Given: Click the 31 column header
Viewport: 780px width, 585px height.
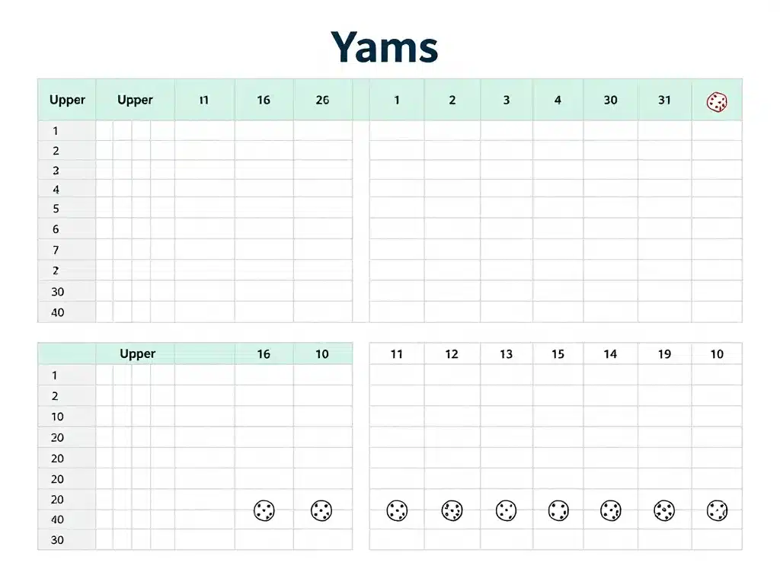Looking at the screenshot, I should pos(664,100).
